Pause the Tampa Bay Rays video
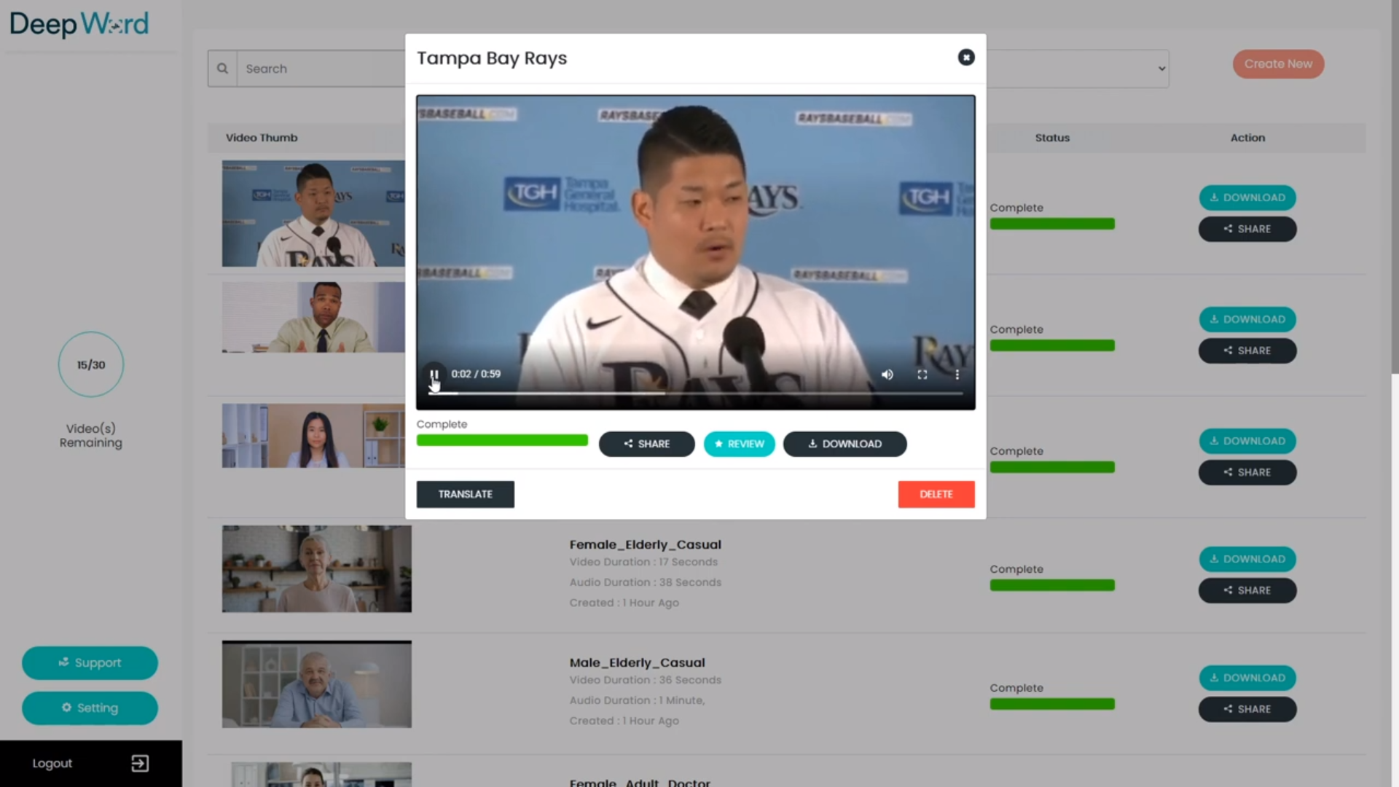Screen dimensions: 1399x787 434,375
